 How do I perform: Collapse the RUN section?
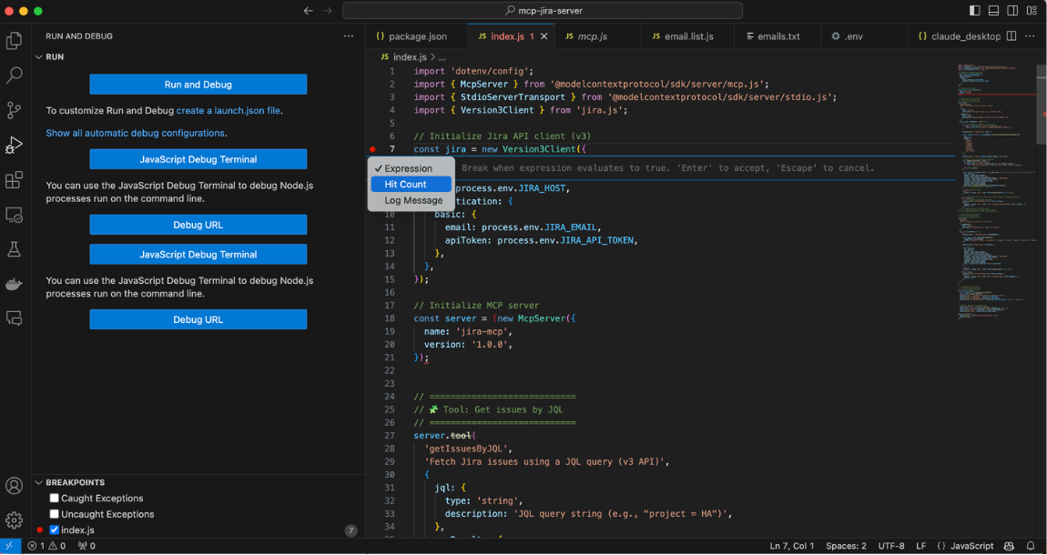[39, 56]
